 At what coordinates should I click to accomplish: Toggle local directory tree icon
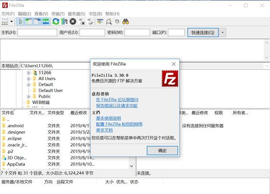click(x=29, y=22)
